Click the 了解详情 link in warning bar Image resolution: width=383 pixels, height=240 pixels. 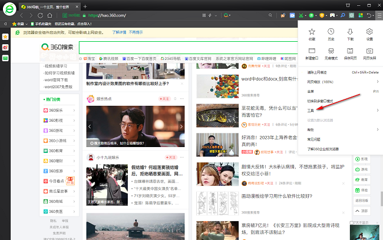(119, 32)
